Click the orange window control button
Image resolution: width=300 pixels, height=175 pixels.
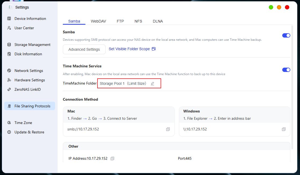[x=279, y=7]
